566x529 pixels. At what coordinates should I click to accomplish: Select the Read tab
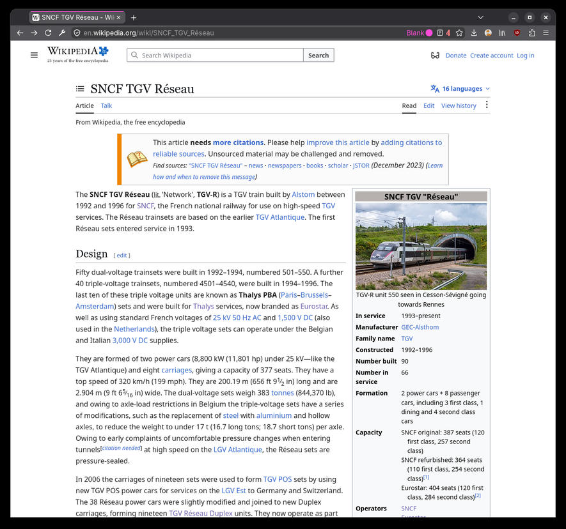409,105
